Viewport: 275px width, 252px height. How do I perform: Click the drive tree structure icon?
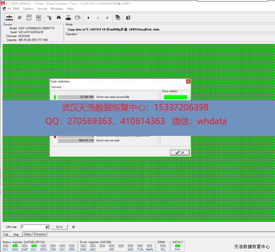[x=49, y=18]
